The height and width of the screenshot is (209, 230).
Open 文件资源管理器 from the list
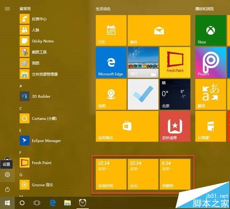39,74
